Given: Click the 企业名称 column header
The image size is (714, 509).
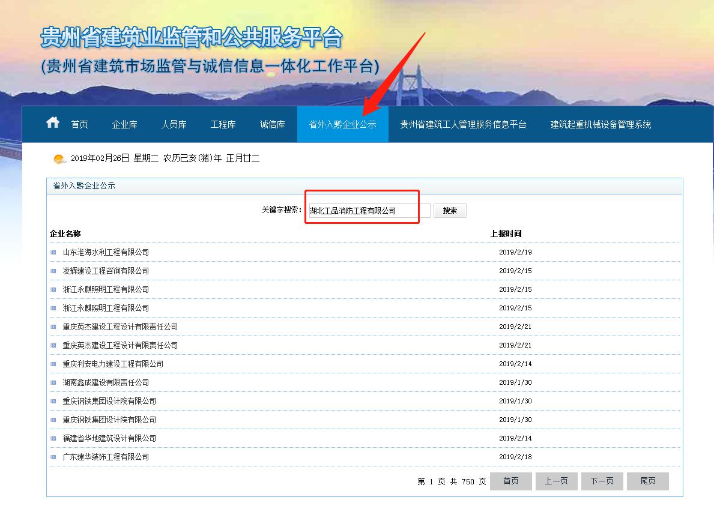Looking at the screenshot, I should [x=65, y=233].
